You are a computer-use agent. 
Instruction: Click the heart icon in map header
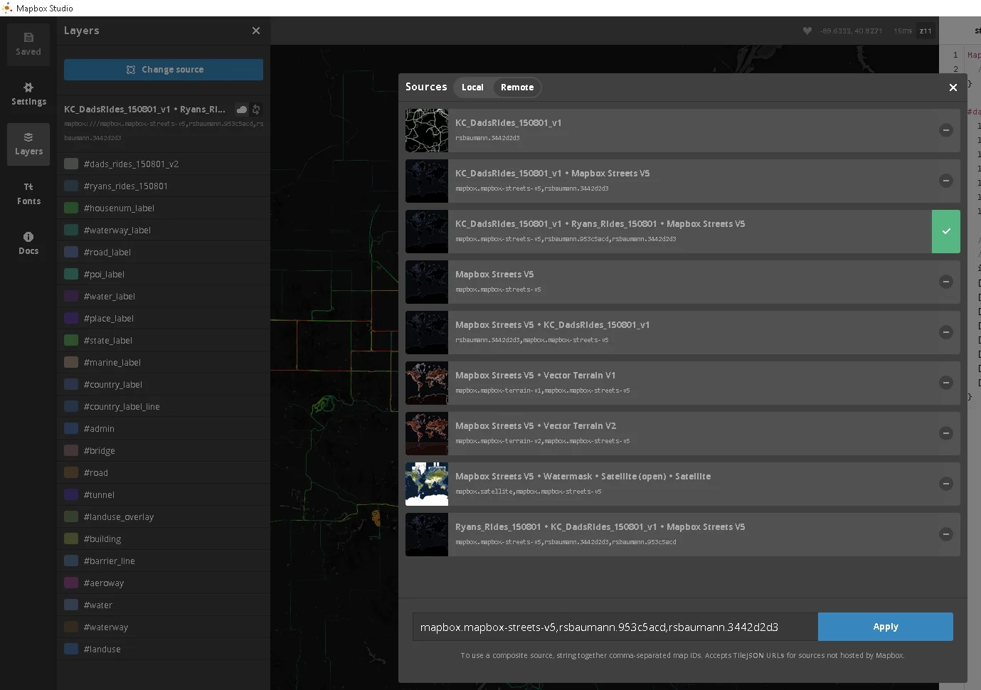click(x=807, y=31)
